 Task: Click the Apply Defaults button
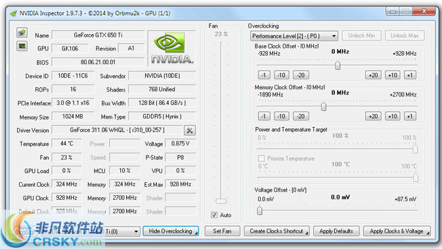pyautogui.click(x=336, y=231)
